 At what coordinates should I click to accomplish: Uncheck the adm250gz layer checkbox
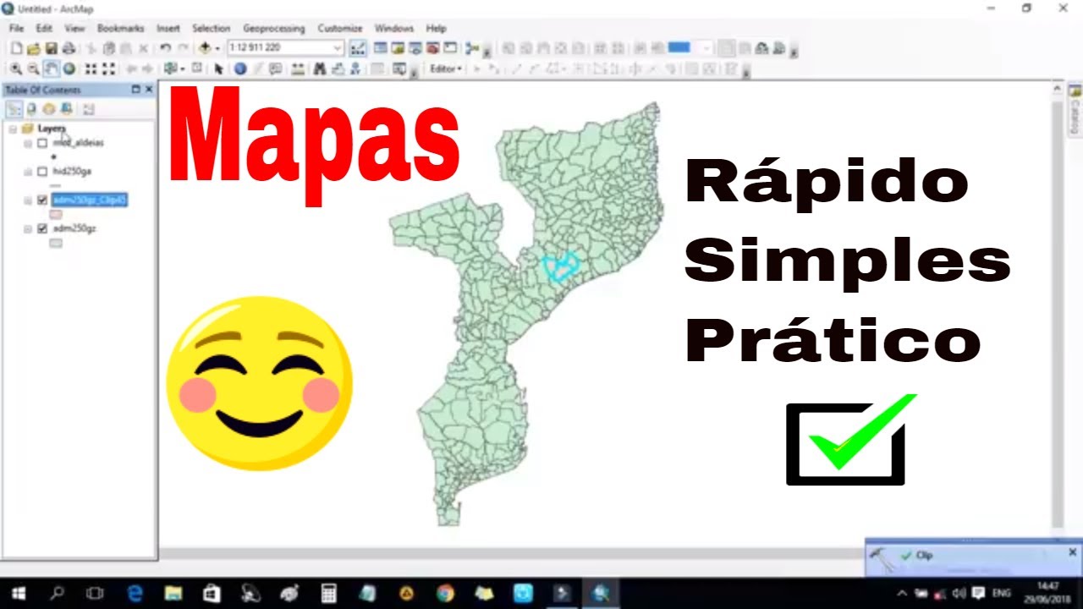point(42,229)
